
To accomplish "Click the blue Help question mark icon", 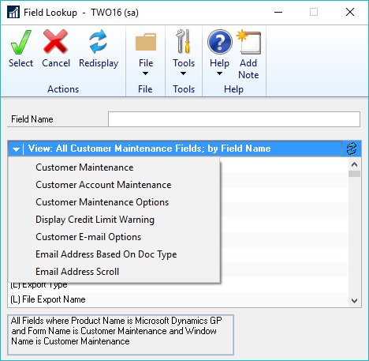I will pos(220,42).
